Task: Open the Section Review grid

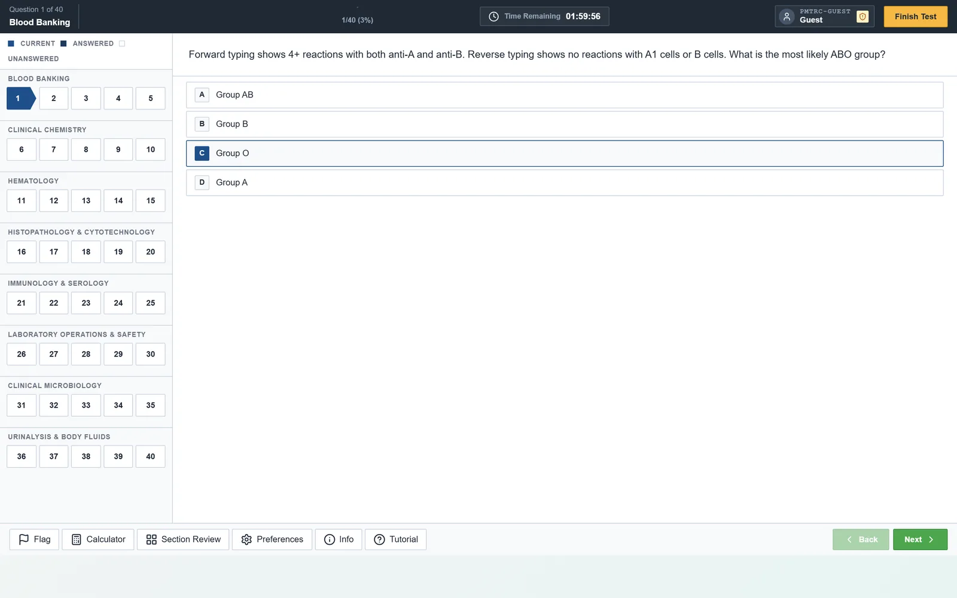Action: [183, 539]
